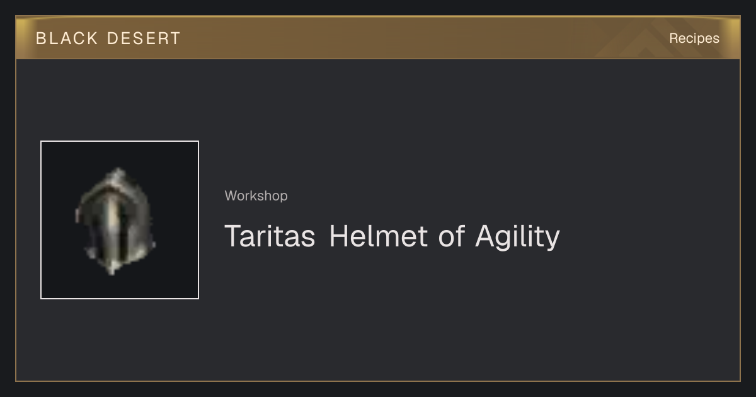Click the BLACK word in the logo

pos(67,38)
